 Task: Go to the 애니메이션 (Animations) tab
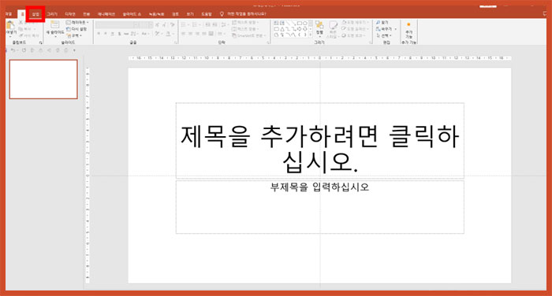tap(106, 14)
